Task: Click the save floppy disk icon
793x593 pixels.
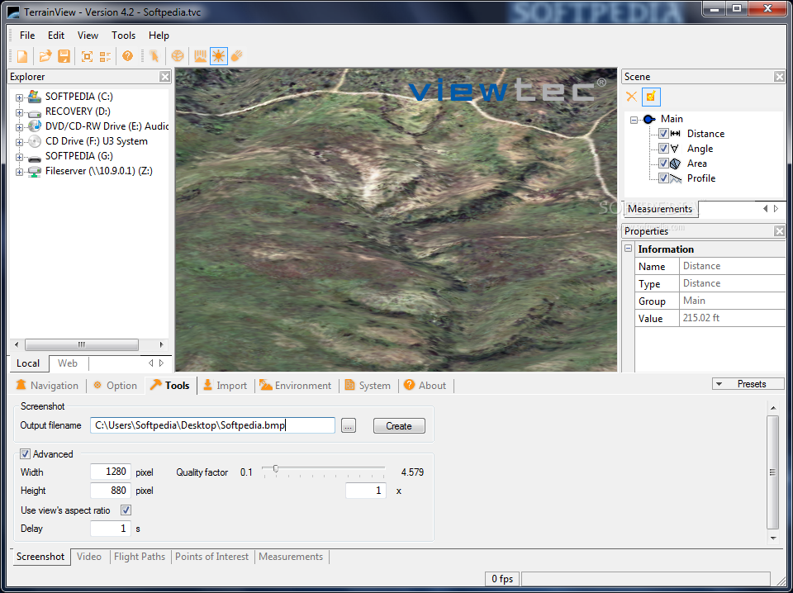Action: 64,56
